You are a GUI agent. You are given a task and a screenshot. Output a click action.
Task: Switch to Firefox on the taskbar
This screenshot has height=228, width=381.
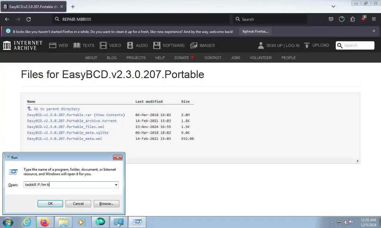click(x=45, y=222)
